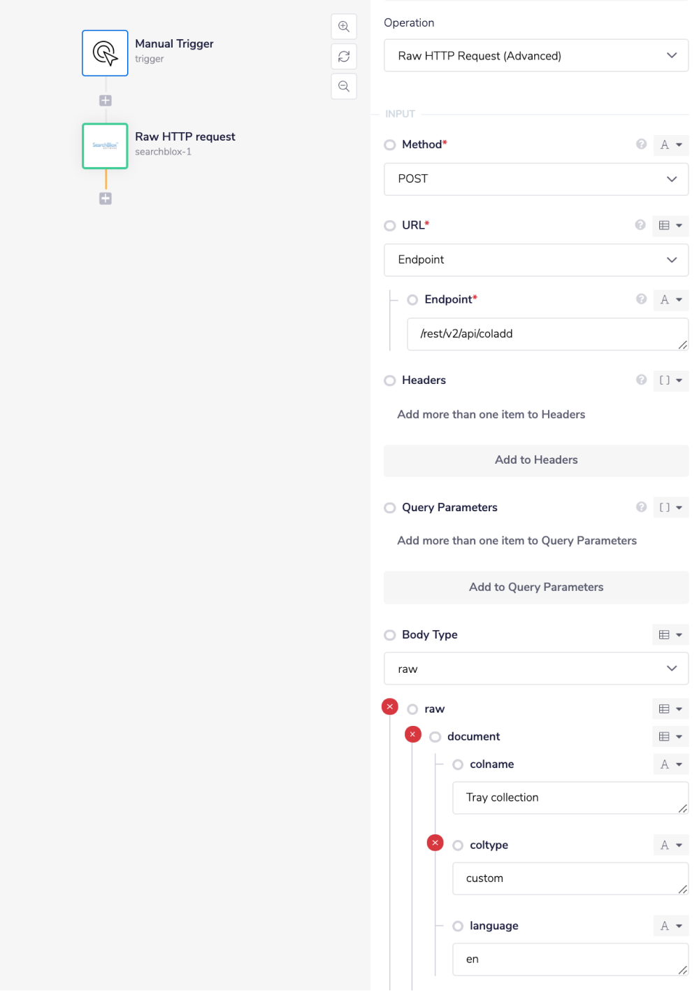Click Add to Headers button
The image size is (699, 991).
click(536, 460)
